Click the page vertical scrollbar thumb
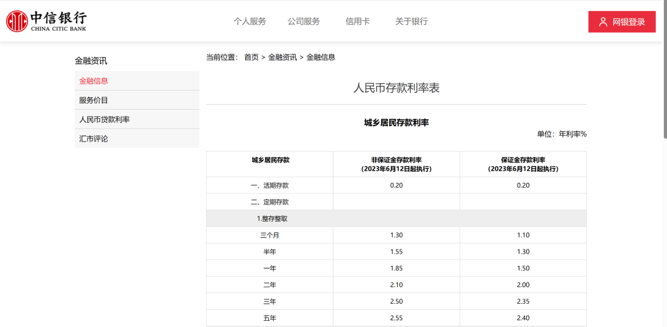Image resolution: width=667 pixels, height=327 pixels. click(x=665, y=70)
